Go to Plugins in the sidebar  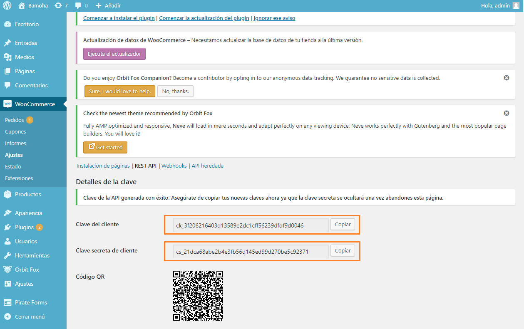[24, 227]
